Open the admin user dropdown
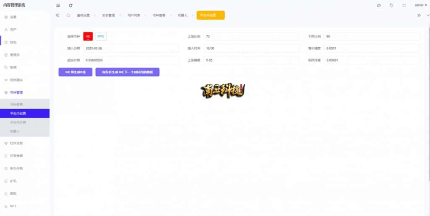 point(421,5)
